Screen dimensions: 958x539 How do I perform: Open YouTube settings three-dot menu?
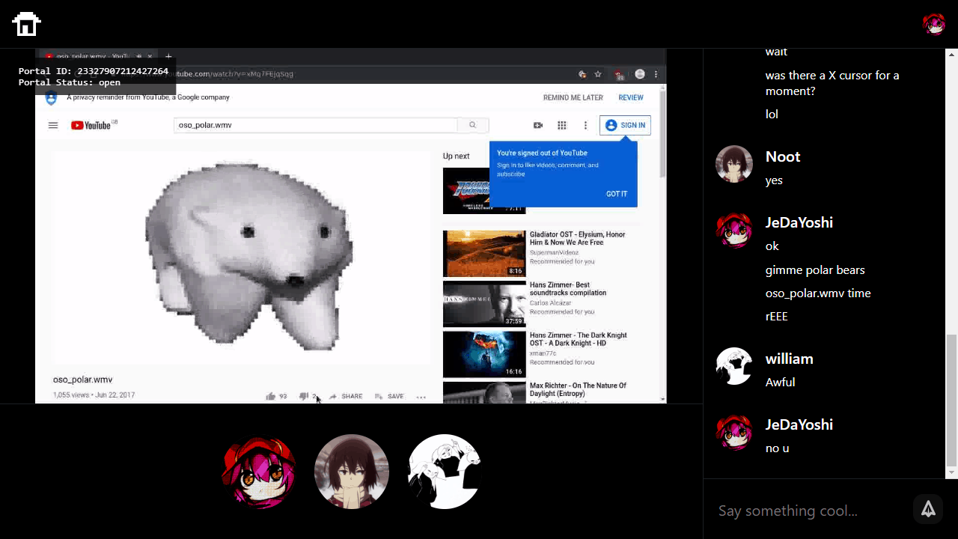[x=585, y=125]
